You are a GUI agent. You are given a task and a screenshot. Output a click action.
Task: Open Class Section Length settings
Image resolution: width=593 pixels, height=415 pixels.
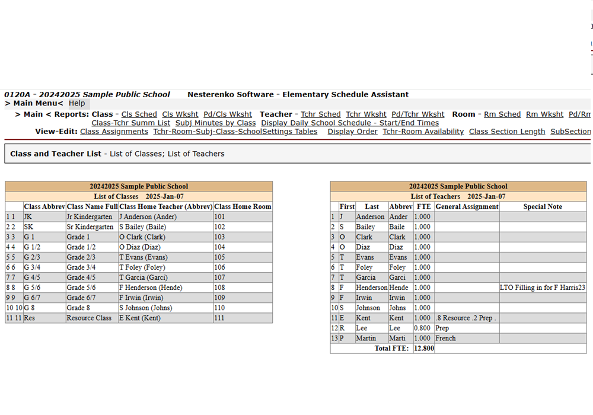(x=506, y=132)
